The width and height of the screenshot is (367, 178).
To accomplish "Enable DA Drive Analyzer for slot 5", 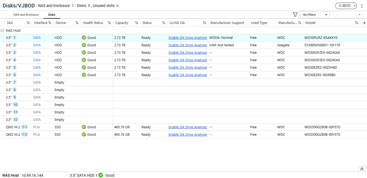I will (188, 68).
